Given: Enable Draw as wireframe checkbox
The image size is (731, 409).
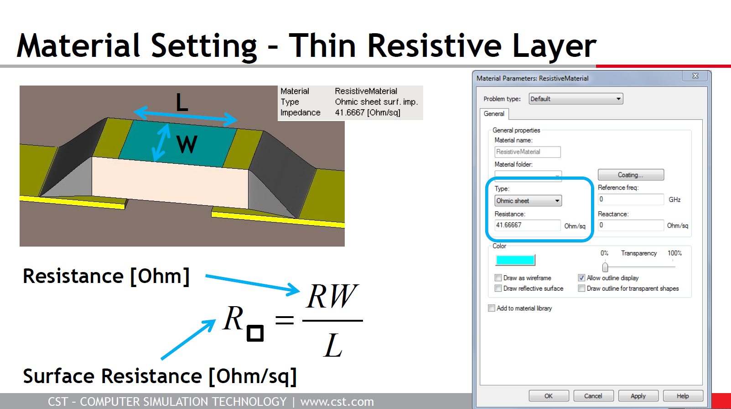Looking at the screenshot, I should pyautogui.click(x=498, y=278).
